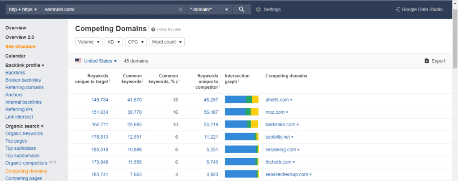Open the Backlinks report
This screenshot has height=181, width=458.
click(15, 73)
